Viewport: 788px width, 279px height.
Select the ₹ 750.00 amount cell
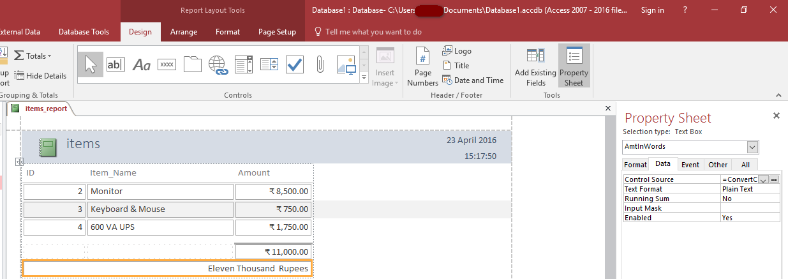tap(274, 209)
